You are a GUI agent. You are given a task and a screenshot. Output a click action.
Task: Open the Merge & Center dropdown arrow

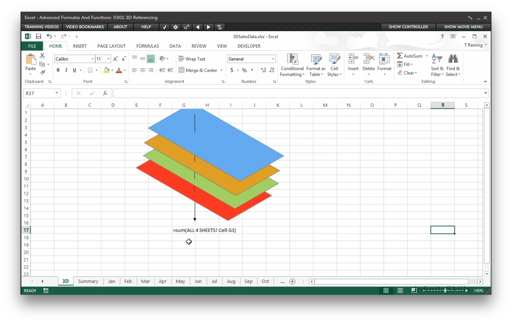tap(221, 70)
